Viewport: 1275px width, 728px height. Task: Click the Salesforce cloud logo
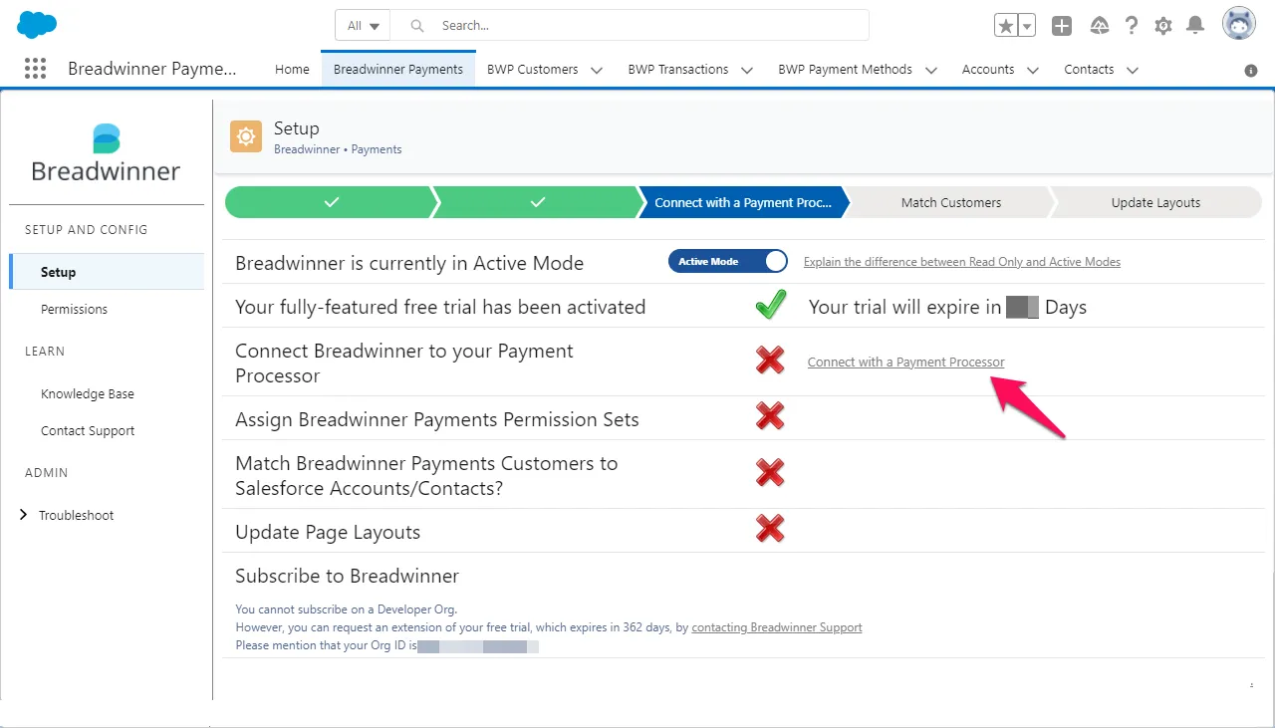(x=37, y=25)
